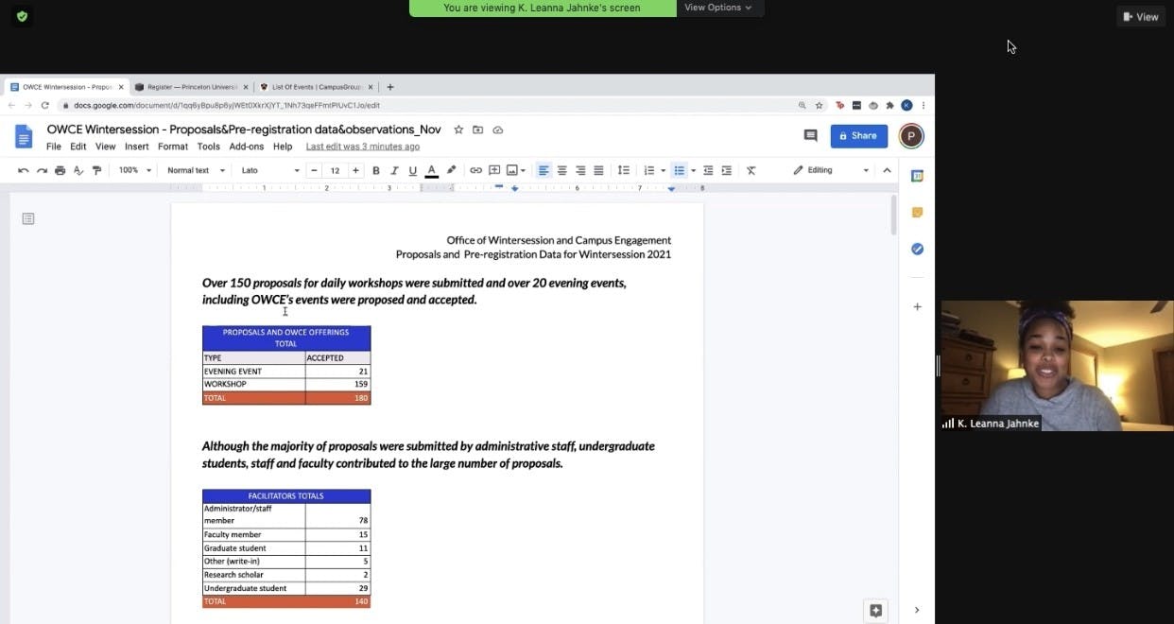Open the font family dropdown showing Lato
Viewport: 1174px width, 624px height.
[268, 170]
